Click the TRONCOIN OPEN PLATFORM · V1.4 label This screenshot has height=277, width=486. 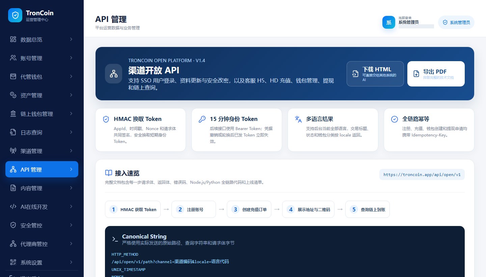pyautogui.click(x=167, y=60)
